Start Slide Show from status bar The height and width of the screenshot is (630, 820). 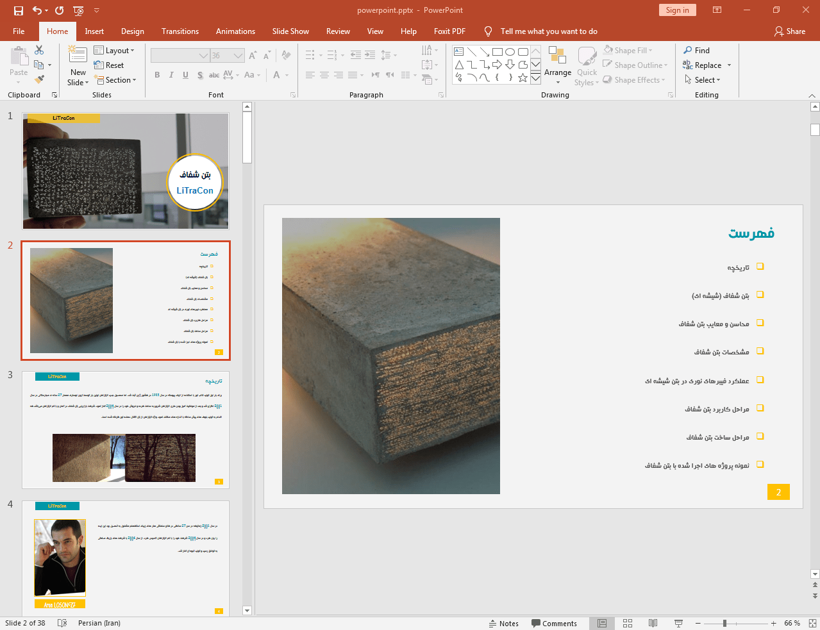tap(678, 623)
